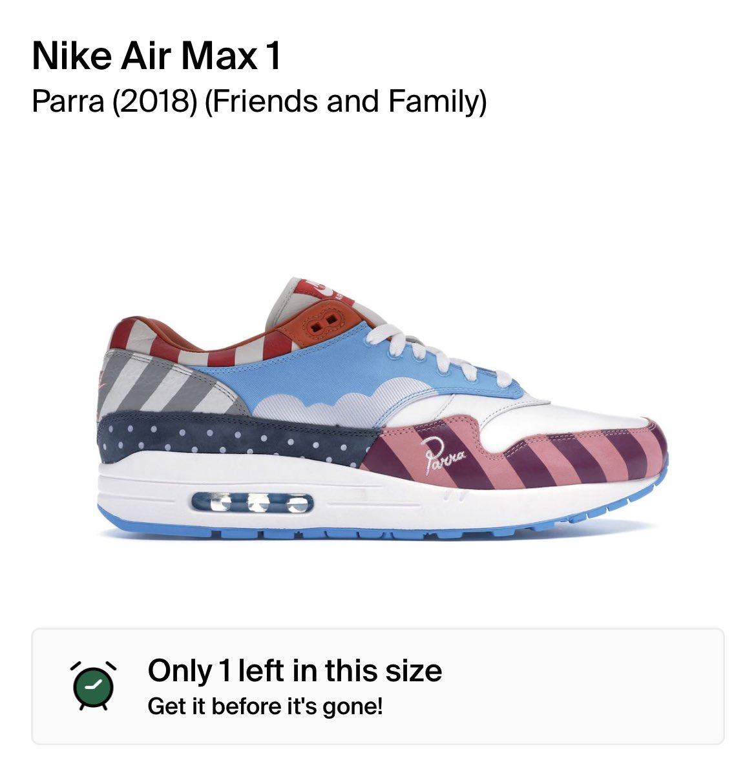Click the Nike Air Max 1 title
The image size is (756, 762).
click(156, 56)
